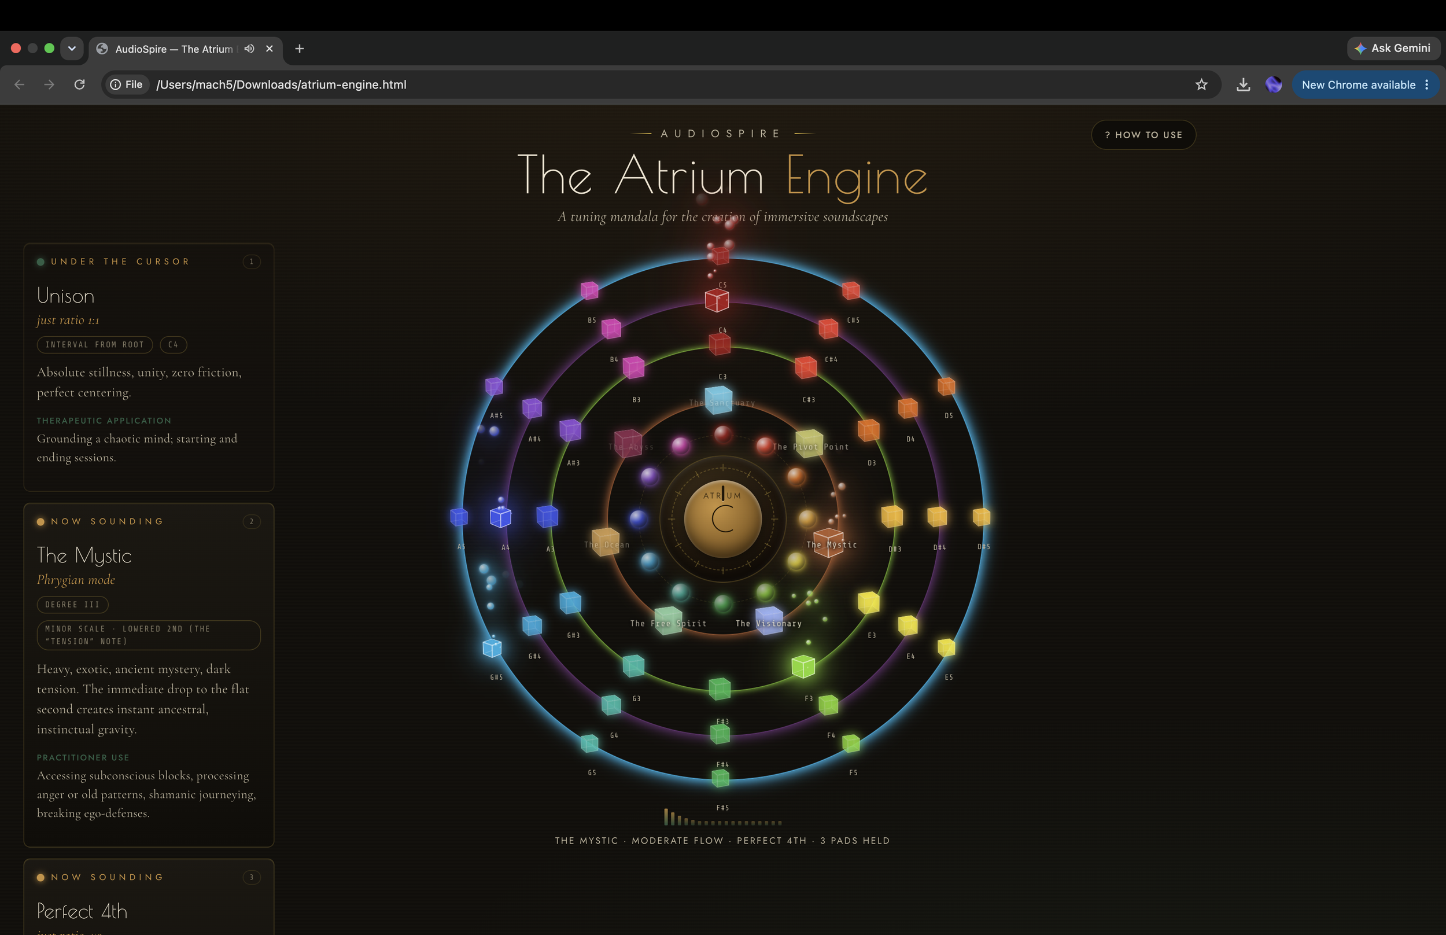1446x935 pixels.
Task: Play the C#5 red pad
Action: (x=851, y=290)
